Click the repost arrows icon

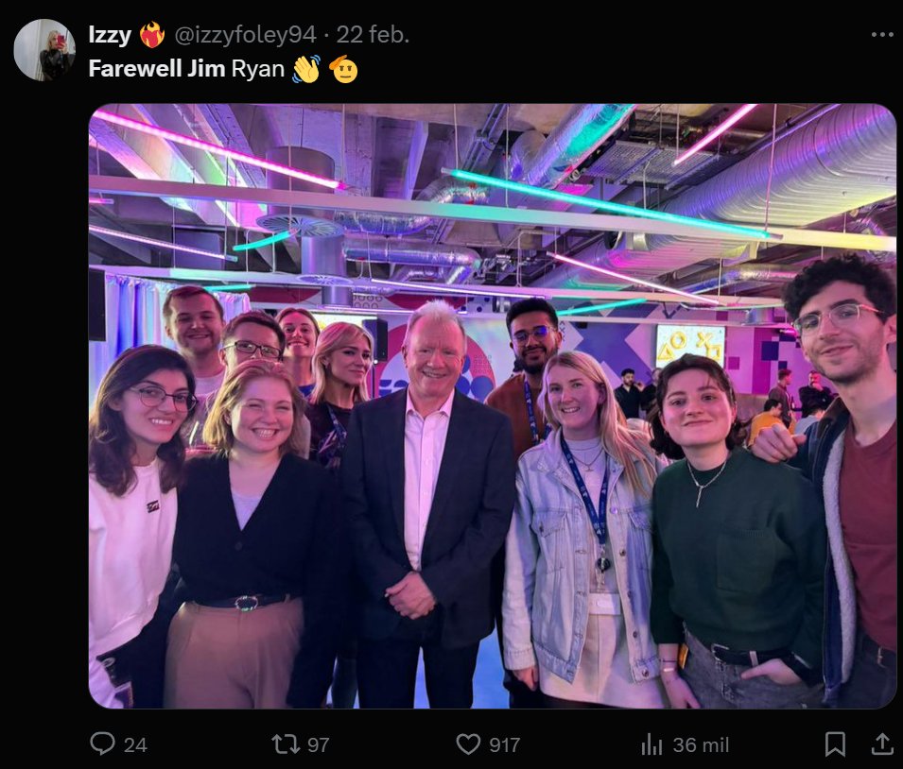[x=286, y=743]
